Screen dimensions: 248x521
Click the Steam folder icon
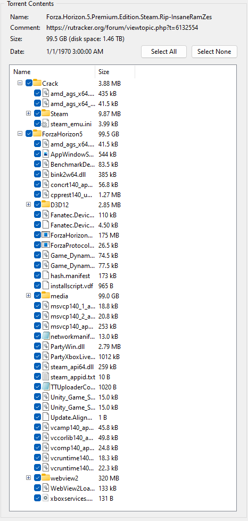point(45,113)
